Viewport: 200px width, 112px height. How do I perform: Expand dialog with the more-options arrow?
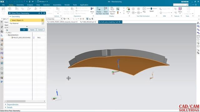click(x=27, y=26)
